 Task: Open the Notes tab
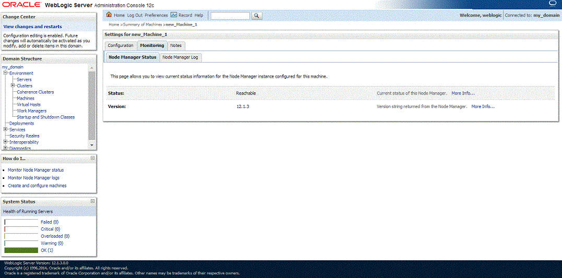coord(176,46)
